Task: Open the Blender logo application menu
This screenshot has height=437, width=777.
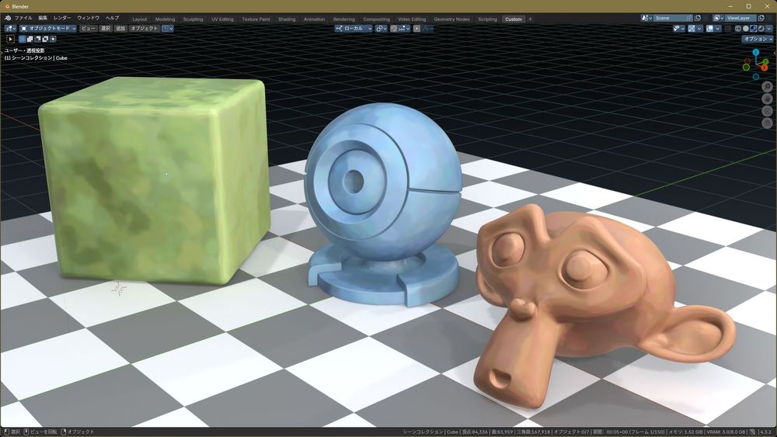Action: pos(8,19)
